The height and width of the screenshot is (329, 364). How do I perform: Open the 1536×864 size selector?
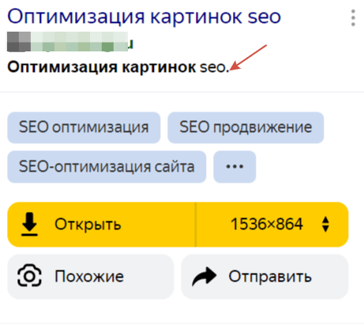coord(272,225)
